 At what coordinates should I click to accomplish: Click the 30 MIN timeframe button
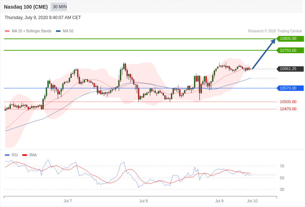59,7
